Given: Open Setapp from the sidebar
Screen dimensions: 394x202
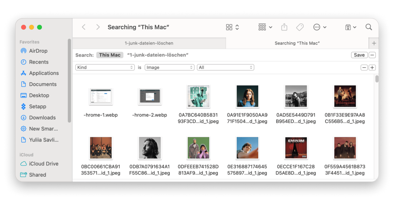Looking at the screenshot, I should tap(37, 107).
